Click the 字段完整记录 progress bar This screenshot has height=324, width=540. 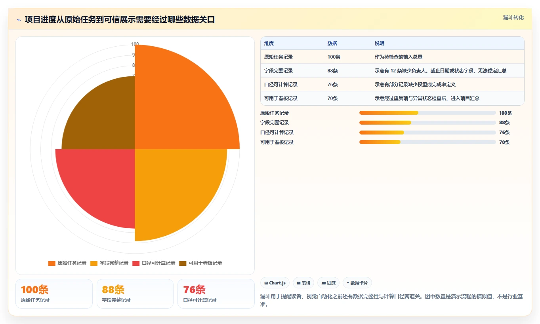pyautogui.click(x=427, y=123)
